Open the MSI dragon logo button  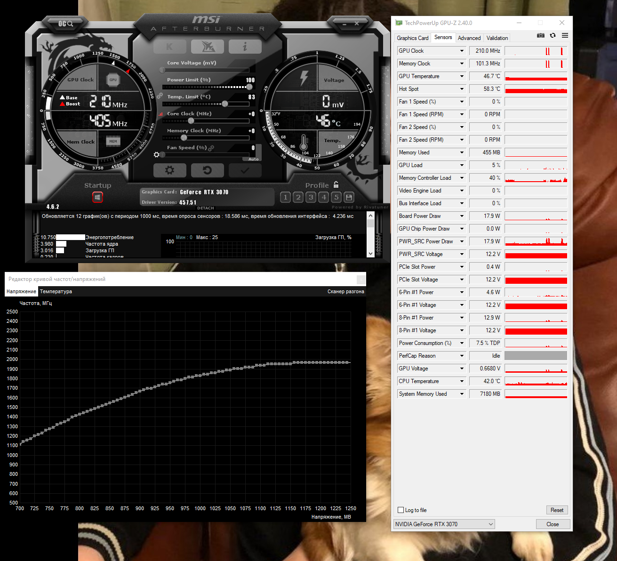point(208,47)
